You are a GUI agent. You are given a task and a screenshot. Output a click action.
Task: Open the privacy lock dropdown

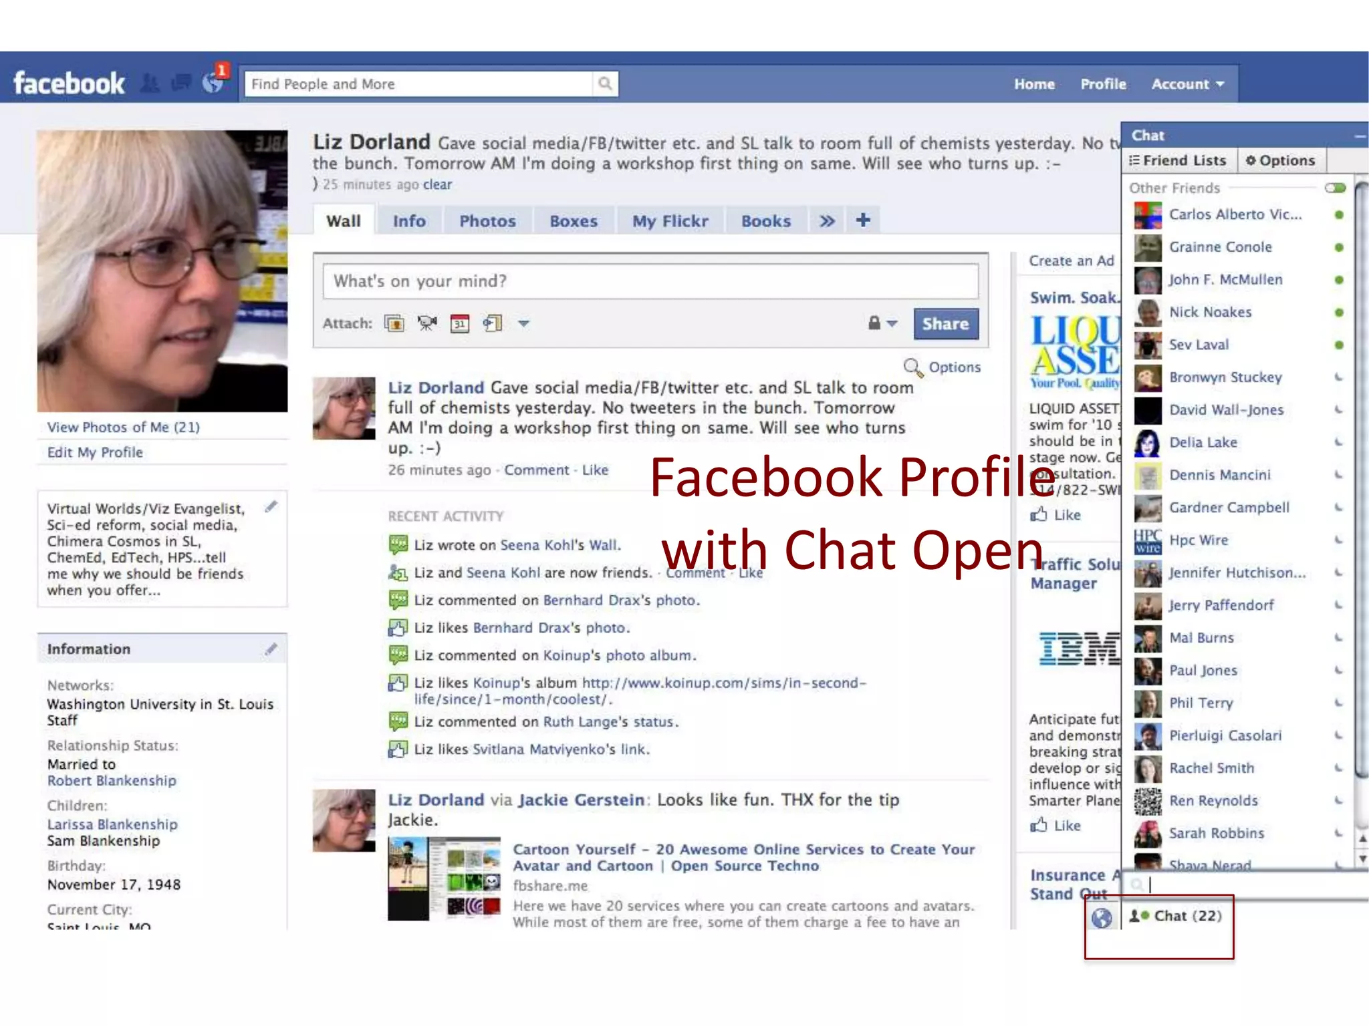[x=882, y=323]
